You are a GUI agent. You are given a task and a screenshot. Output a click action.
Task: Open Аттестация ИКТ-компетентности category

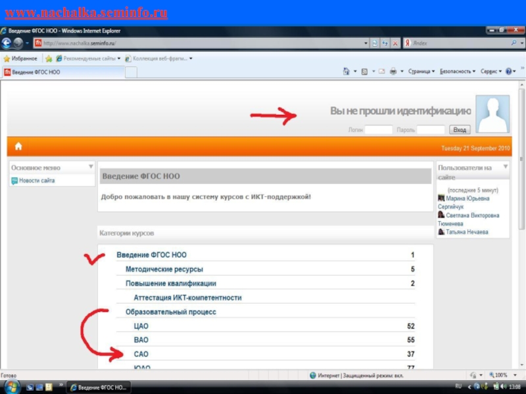point(187,297)
